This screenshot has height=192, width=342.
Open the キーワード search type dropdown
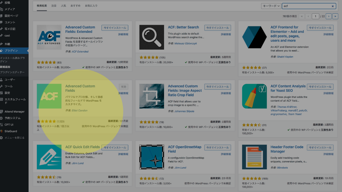pyautogui.click(x=271, y=6)
